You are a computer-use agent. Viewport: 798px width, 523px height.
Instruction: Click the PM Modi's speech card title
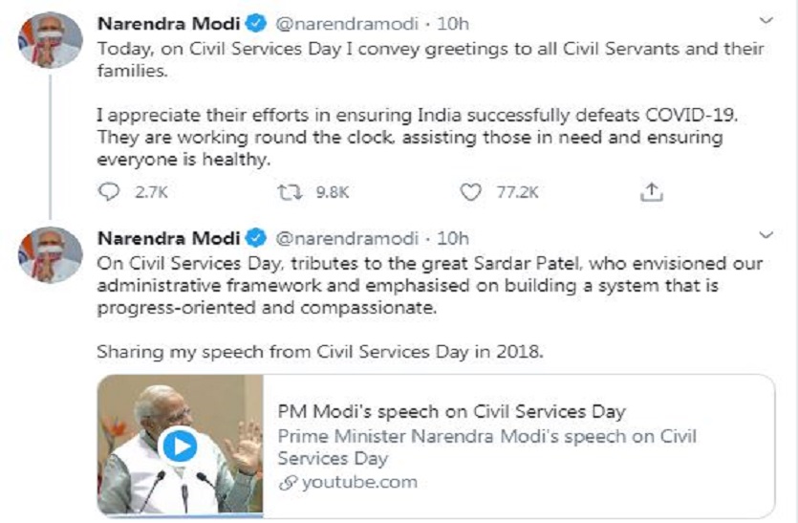[x=451, y=412]
